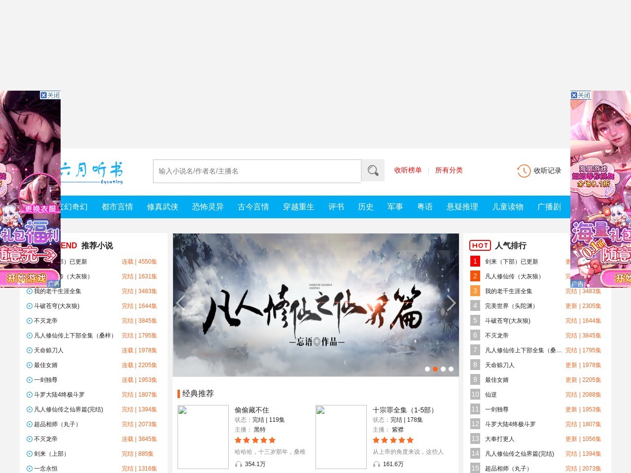This screenshot has width=631, height=473.
Task: Open 我的老千生涯全集 in recommended list
Action: (x=58, y=291)
